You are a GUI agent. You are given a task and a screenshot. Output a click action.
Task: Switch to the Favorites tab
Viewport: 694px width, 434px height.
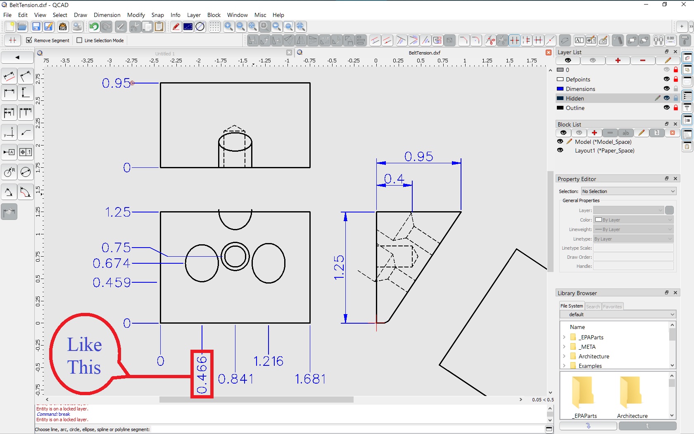point(612,306)
